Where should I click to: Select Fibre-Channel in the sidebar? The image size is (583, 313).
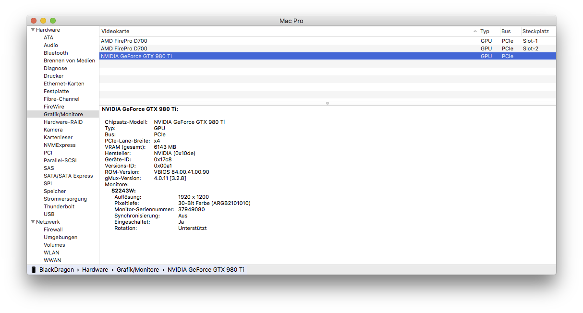[61, 99]
